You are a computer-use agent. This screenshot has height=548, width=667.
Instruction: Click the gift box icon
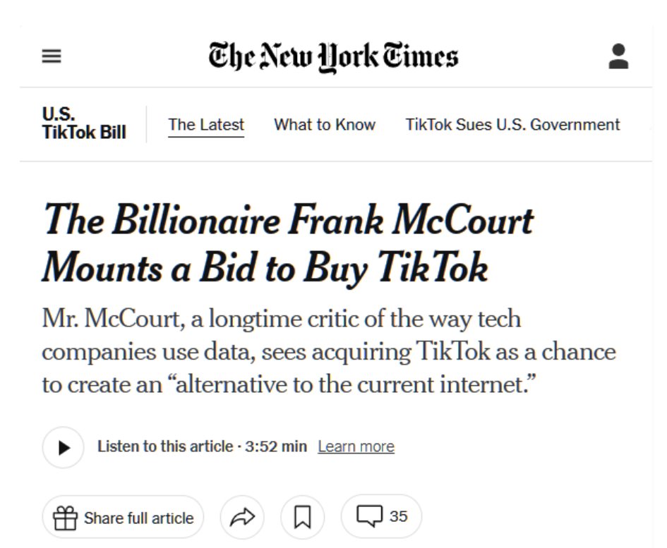(65, 518)
